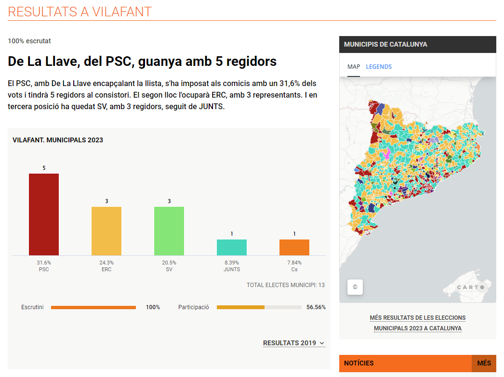Click '8.39% JUNTS' axis label

point(232,266)
